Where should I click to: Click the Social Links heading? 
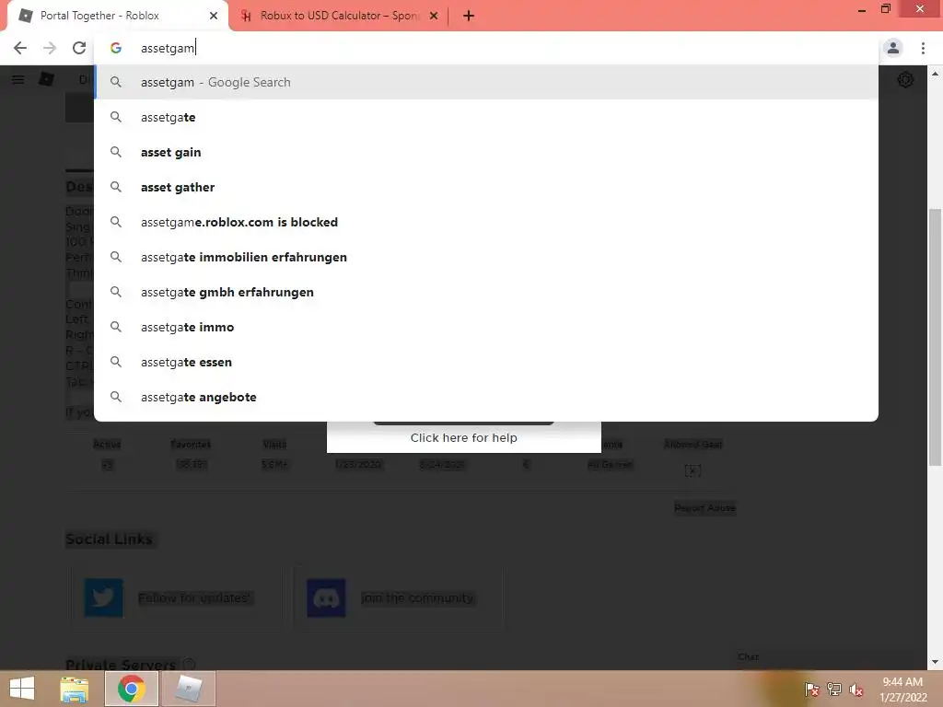pos(109,539)
